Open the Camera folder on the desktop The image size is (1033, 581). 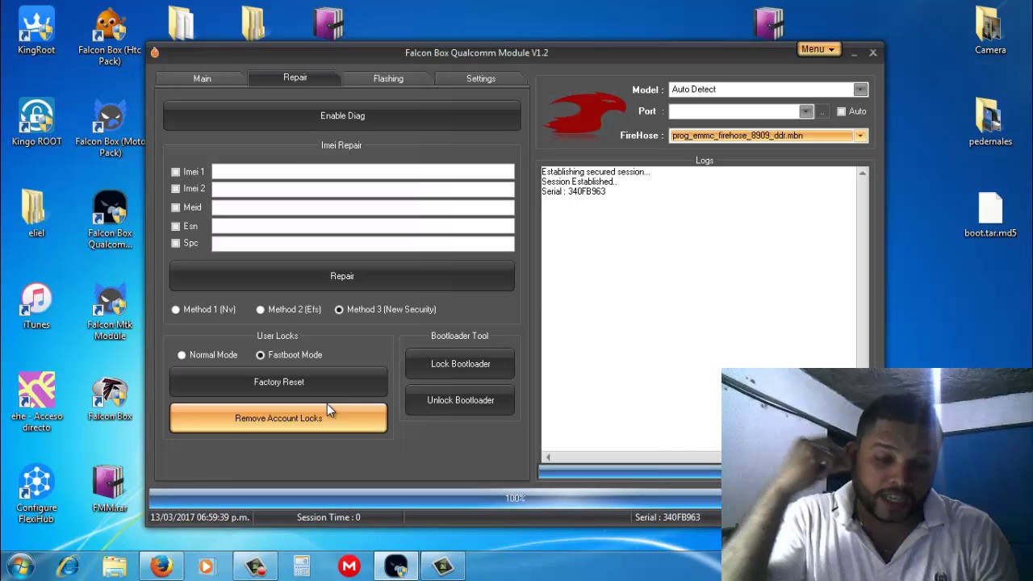(990, 31)
